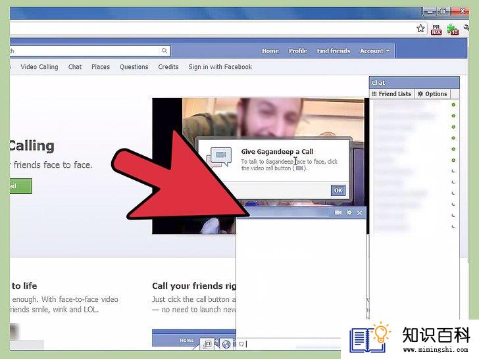The height and width of the screenshot is (359, 479).
Task: Click the bookmark star icon in address bar
Action: point(420,29)
